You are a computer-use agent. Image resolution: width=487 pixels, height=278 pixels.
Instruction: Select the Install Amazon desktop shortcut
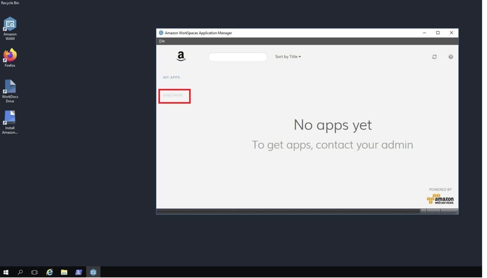[10, 122]
